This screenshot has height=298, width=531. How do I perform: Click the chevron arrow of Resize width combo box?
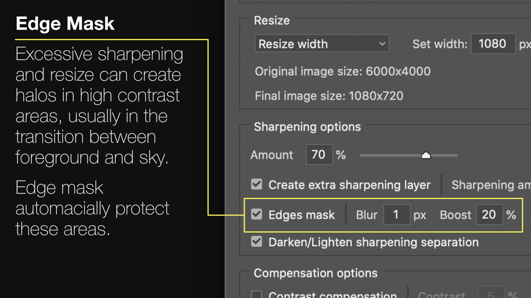[x=382, y=44]
